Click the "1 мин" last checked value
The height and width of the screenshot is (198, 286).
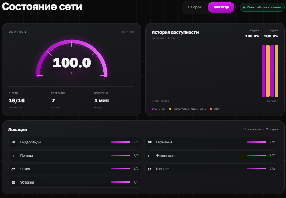101,101
